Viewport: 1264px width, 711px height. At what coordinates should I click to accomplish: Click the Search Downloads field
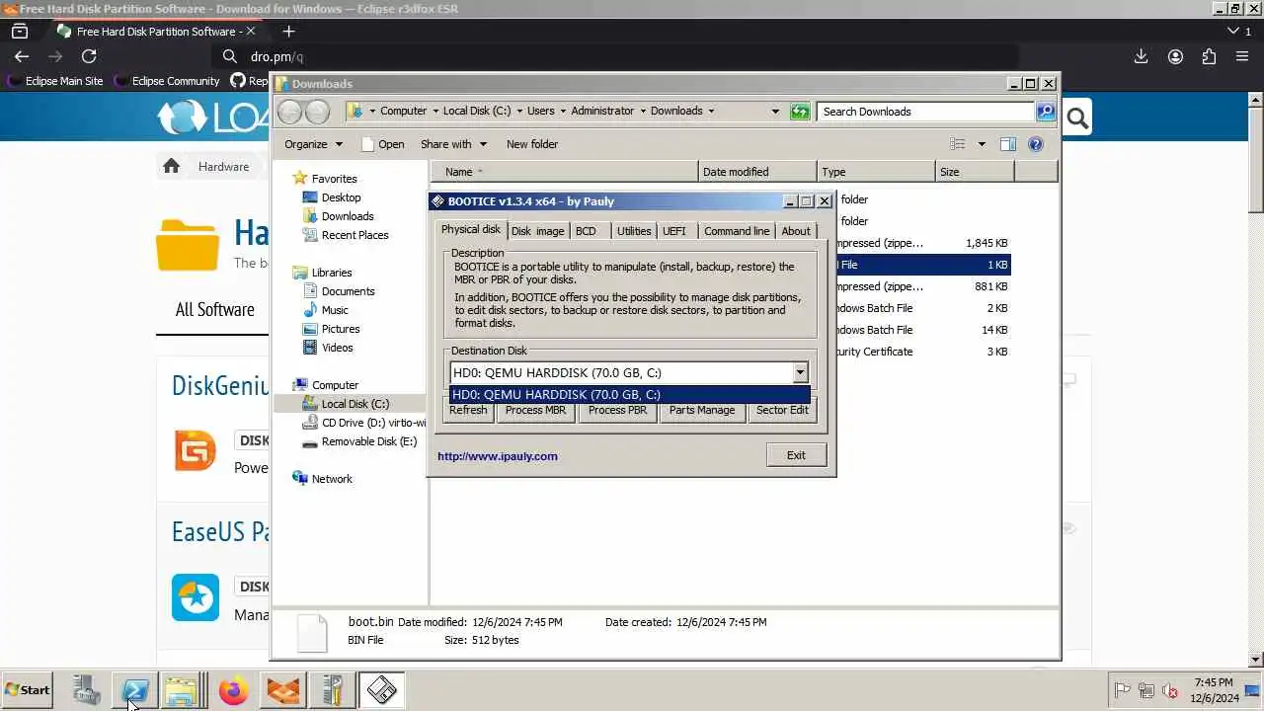click(x=926, y=112)
